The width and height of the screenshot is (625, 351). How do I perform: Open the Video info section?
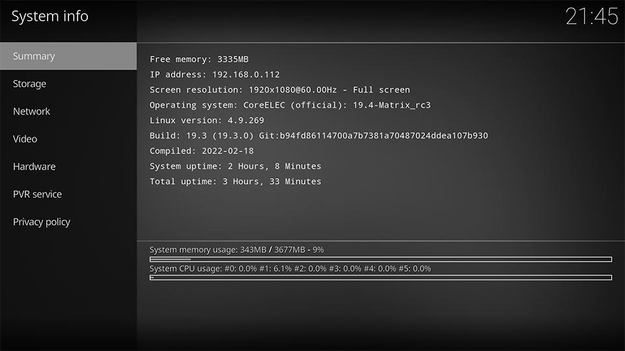pyautogui.click(x=68, y=139)
